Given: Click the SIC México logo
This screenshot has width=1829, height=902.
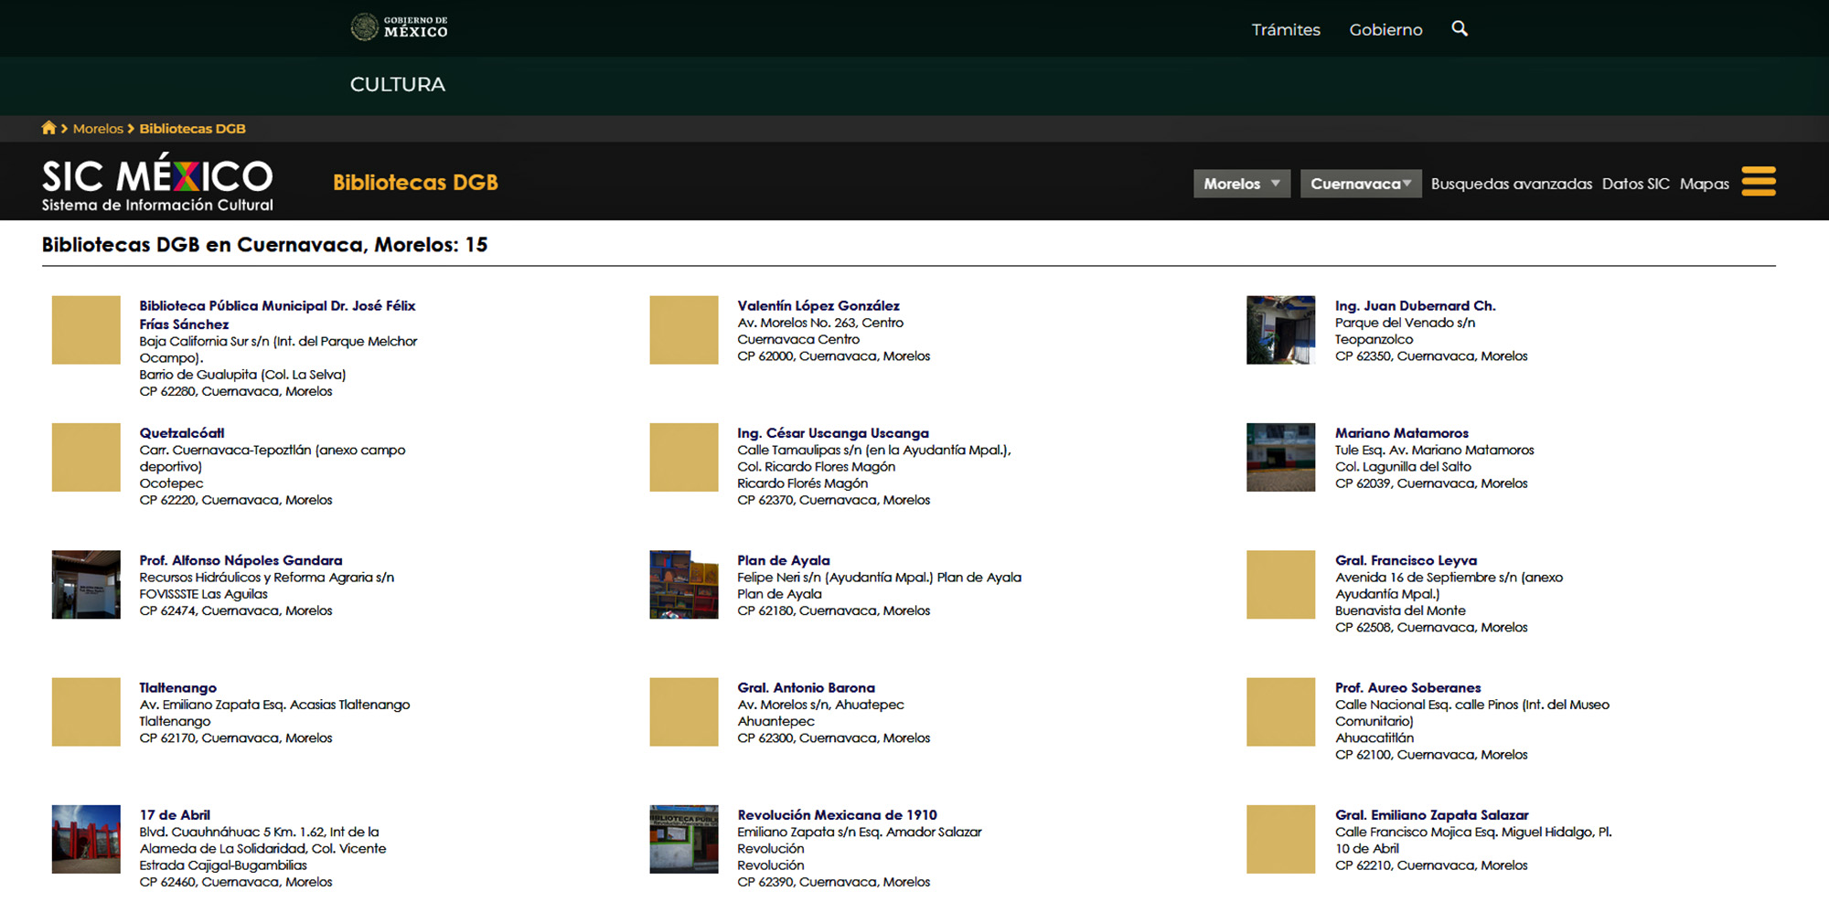Looking at the screenshot, I should point(157,183).
